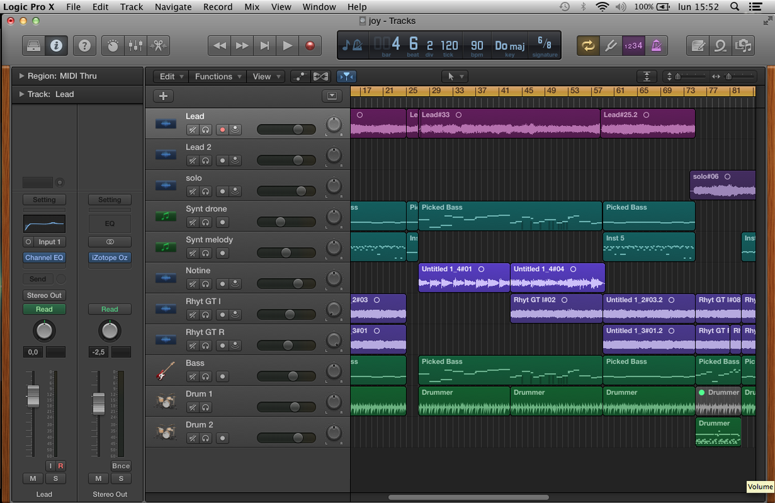Viewport: 775px width, 503px height.
Task: Open View menu in Tracks area
Action: 266,76
